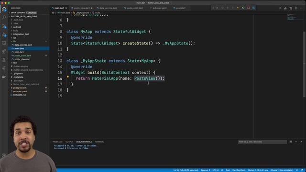The height and width of the screenshot is (172, 306).
Task: Open the Output panel tab
Action: (69, 142)
